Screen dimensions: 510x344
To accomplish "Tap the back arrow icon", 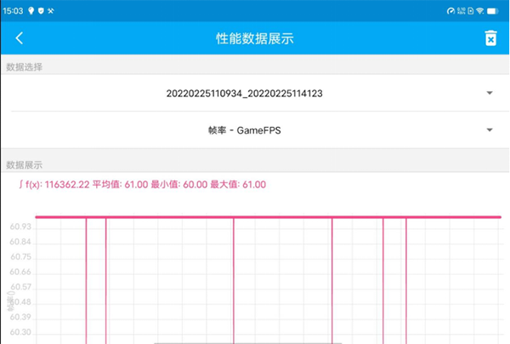I will point(20,38).
